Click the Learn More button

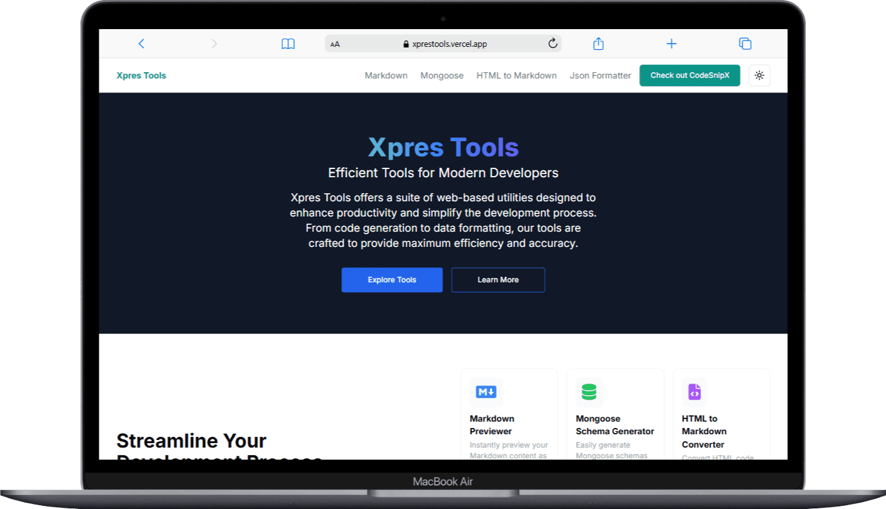(498, 280)
